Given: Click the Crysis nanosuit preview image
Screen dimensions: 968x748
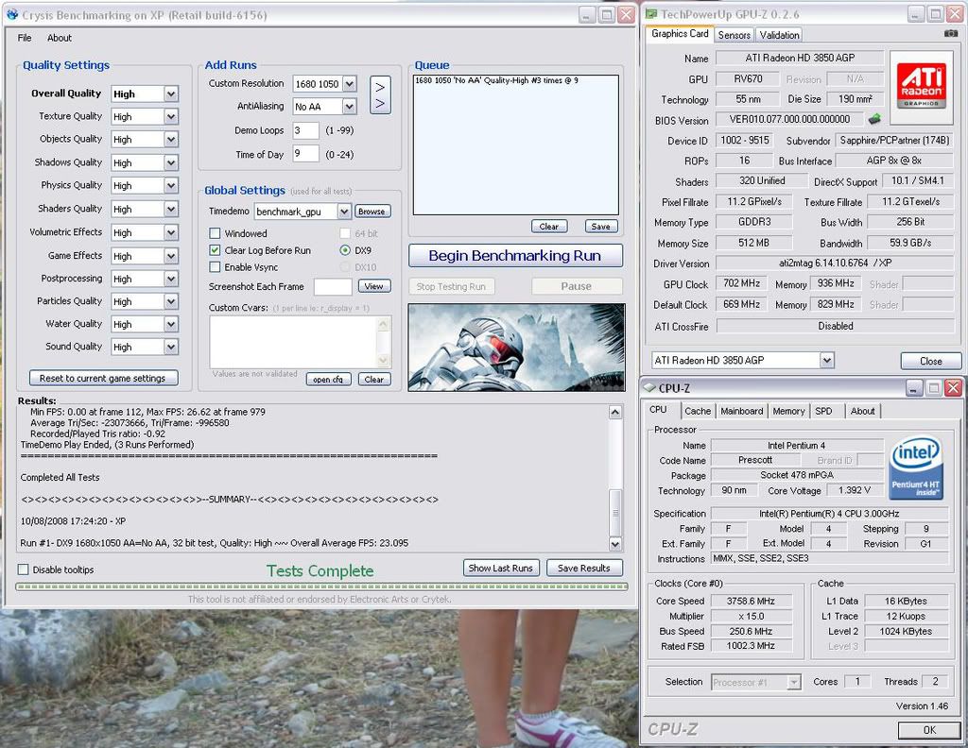Looking at the screenshot, I should 515,347.
